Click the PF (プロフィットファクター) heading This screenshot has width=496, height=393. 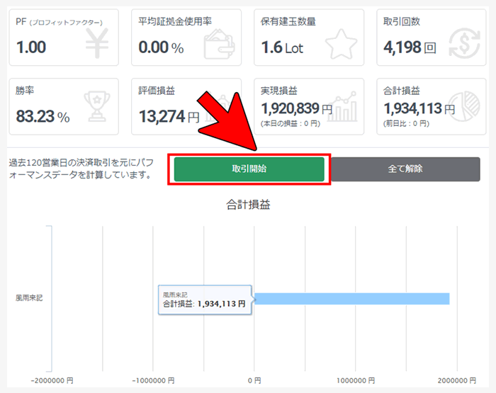pyautogui.click(x=59, y=22)
